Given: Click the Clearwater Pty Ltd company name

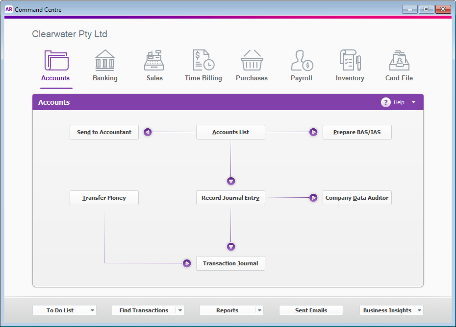Looking at the screenshot, I should pos(70,34).
